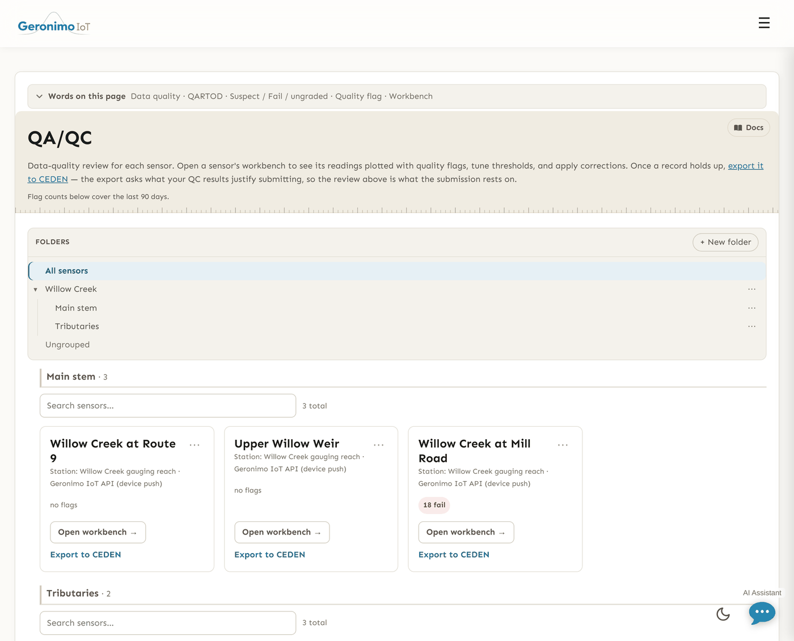Focus the Tributaries Search sensors field
The width and height of the screenshot is (794, 641).
[168, 623]
